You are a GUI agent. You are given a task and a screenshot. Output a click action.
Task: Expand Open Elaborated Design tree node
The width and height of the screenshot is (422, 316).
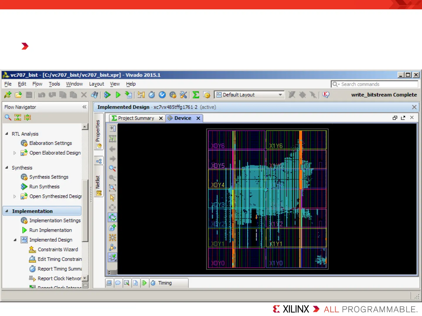(15, 153)
